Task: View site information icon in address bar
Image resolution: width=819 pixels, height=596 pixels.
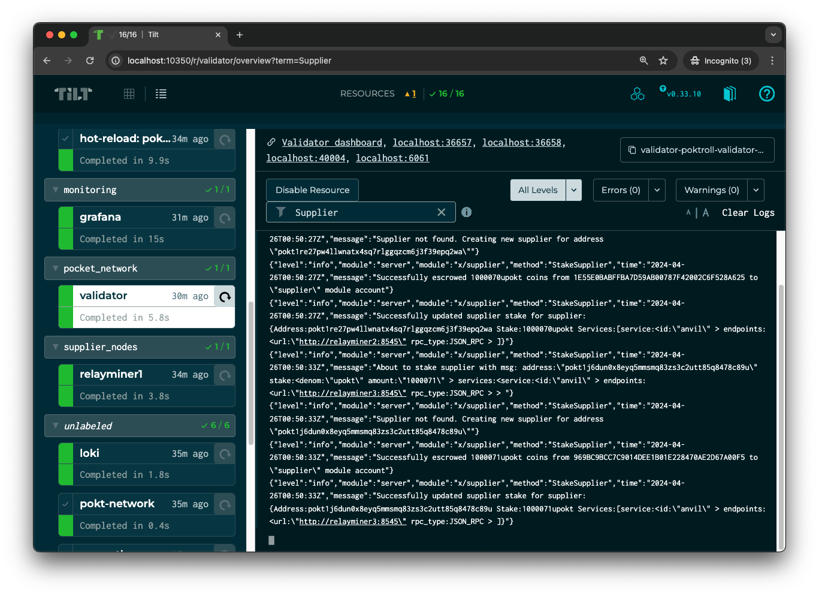Action: coord(116,61)
